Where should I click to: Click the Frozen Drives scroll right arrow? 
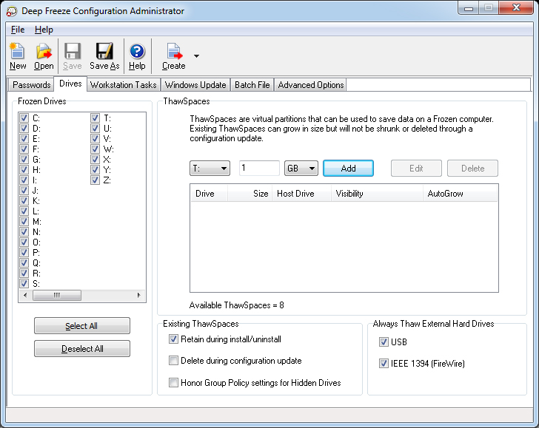(x=139, y=295)
